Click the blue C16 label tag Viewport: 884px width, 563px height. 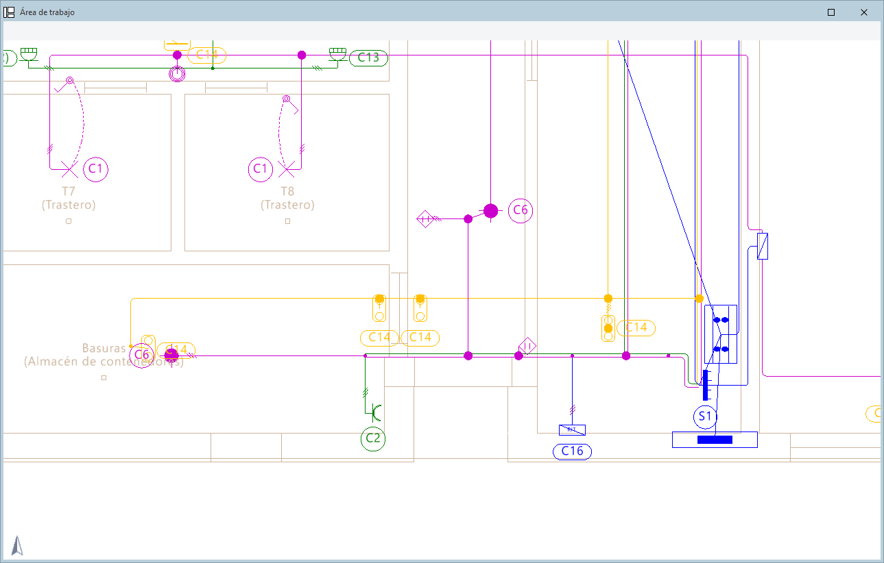(572, 451)
